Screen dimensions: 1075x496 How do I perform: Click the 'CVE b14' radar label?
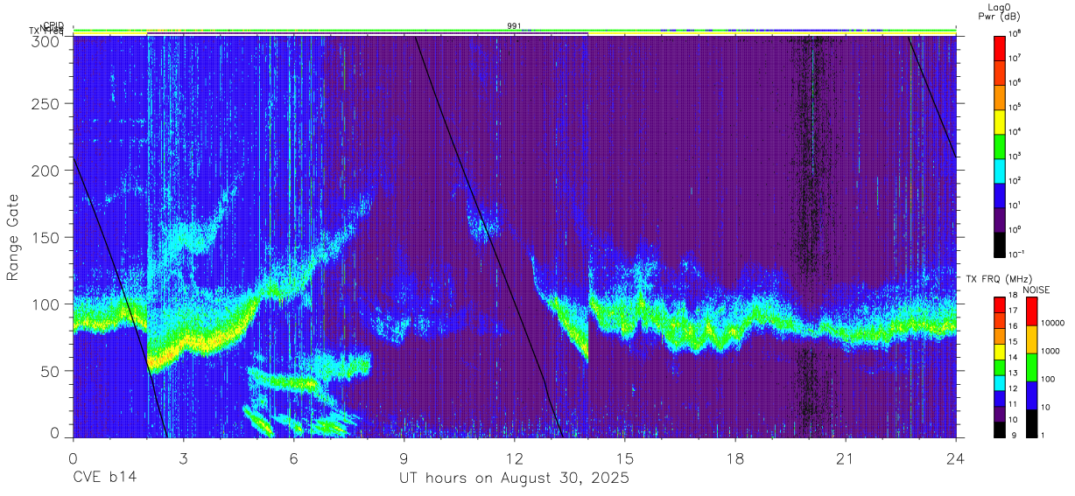[104, 479]
